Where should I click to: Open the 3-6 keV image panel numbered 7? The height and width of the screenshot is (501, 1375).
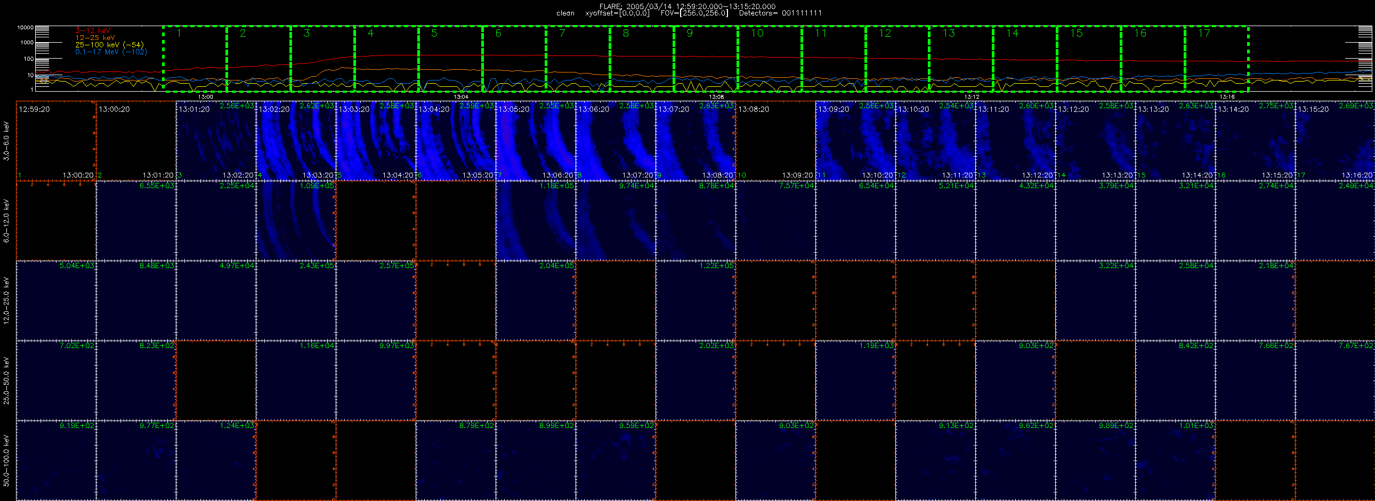(x=536, y=141)
